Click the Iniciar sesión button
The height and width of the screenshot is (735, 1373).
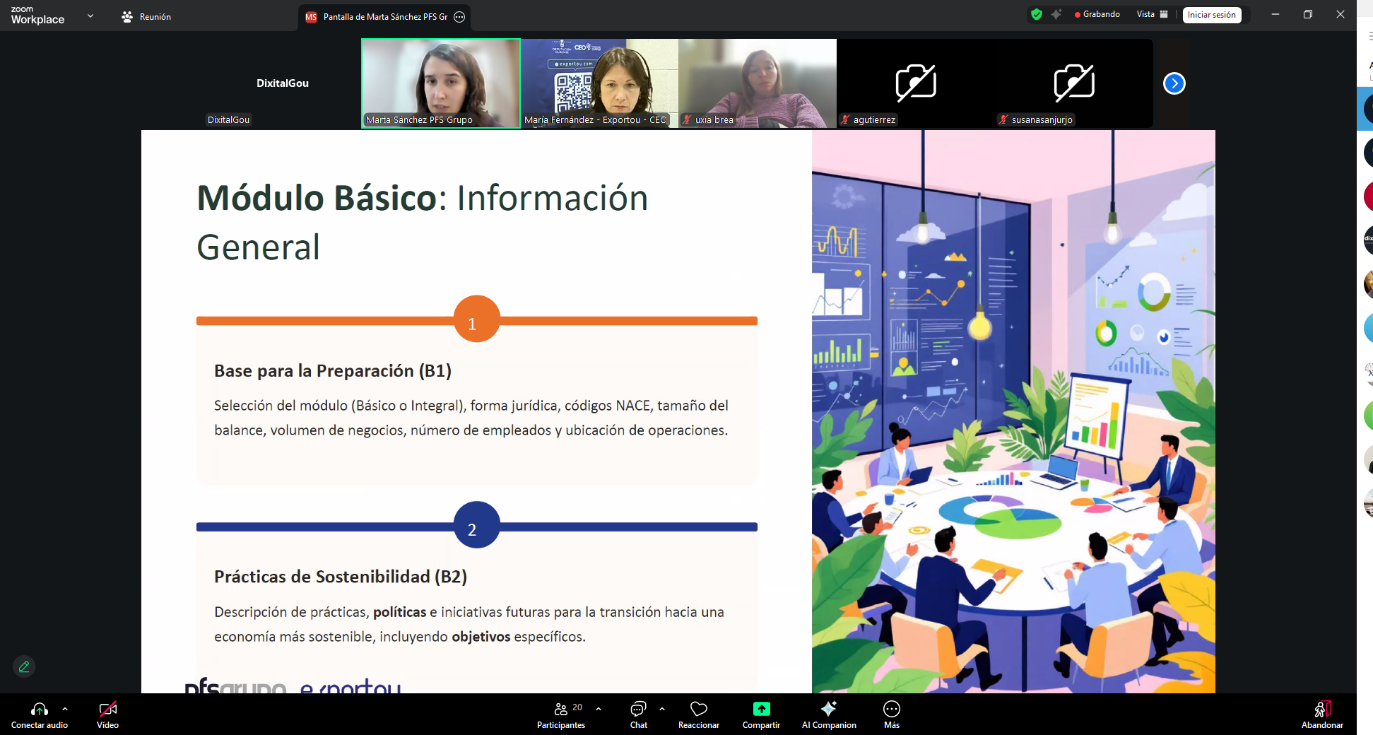(1211, 15)
